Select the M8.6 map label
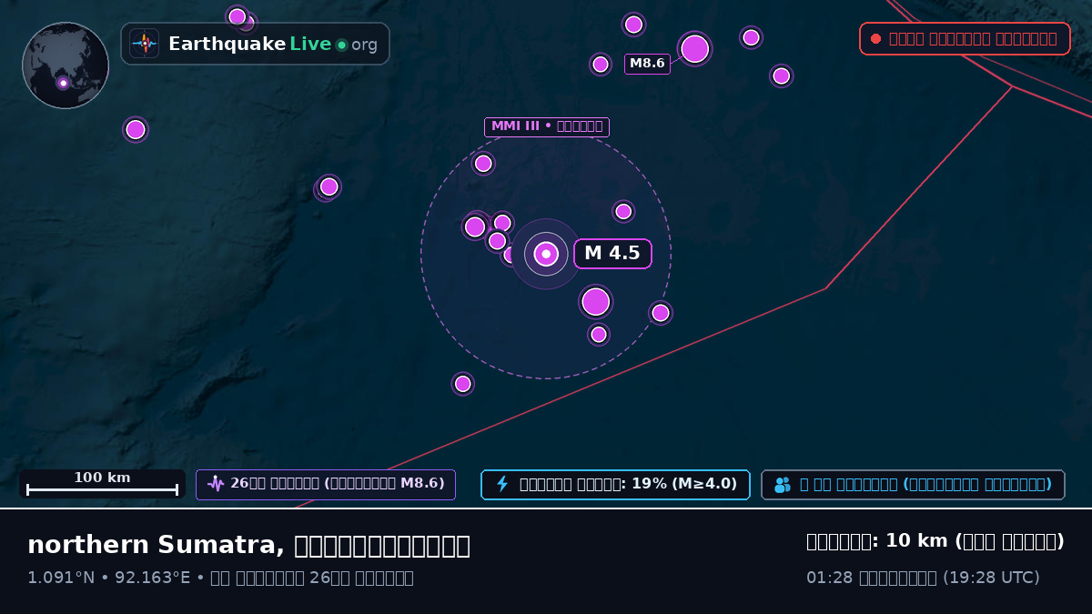This screenshot has height=614, width=1092. click(x=647, y=64)
